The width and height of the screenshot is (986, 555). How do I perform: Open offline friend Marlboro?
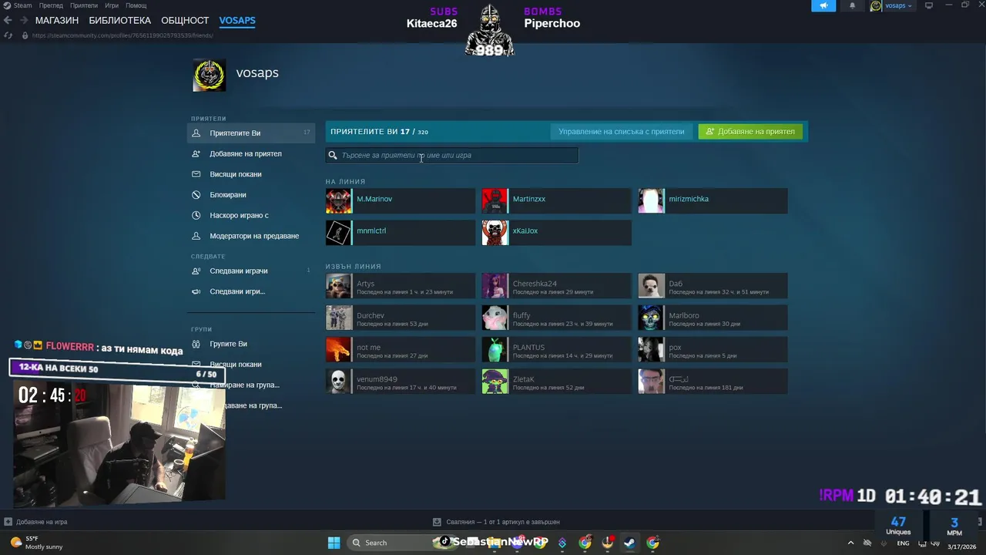coord(713,318)
